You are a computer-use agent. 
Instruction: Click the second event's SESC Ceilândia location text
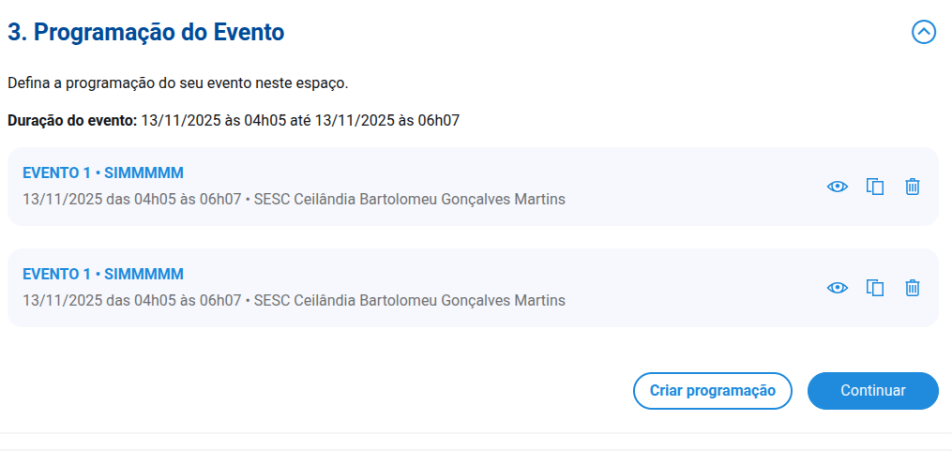pos(409,301)
